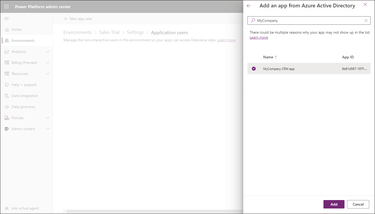Clear the MyCompany search text
Viewport: 375px width, 214px height.
point(366,21)
